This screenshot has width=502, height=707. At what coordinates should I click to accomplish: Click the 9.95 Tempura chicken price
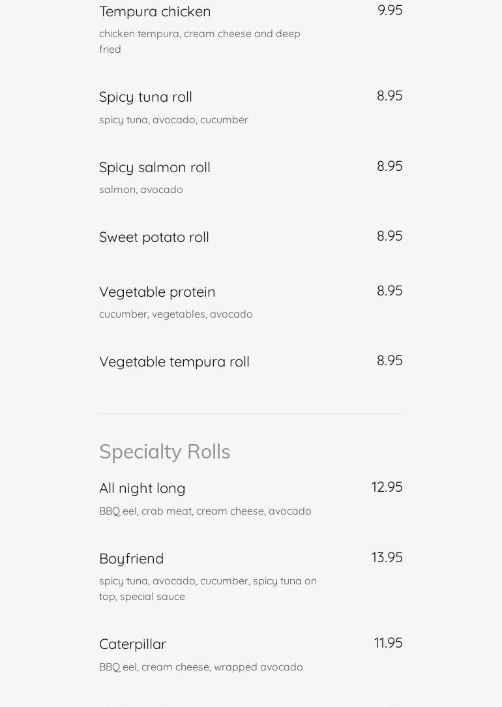pos(390,10)
